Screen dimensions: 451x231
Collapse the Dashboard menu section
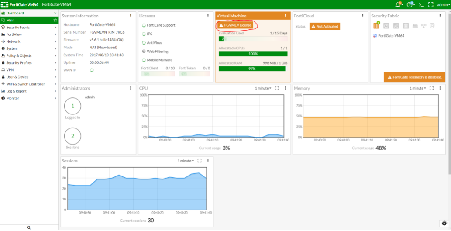pos(29,13)
